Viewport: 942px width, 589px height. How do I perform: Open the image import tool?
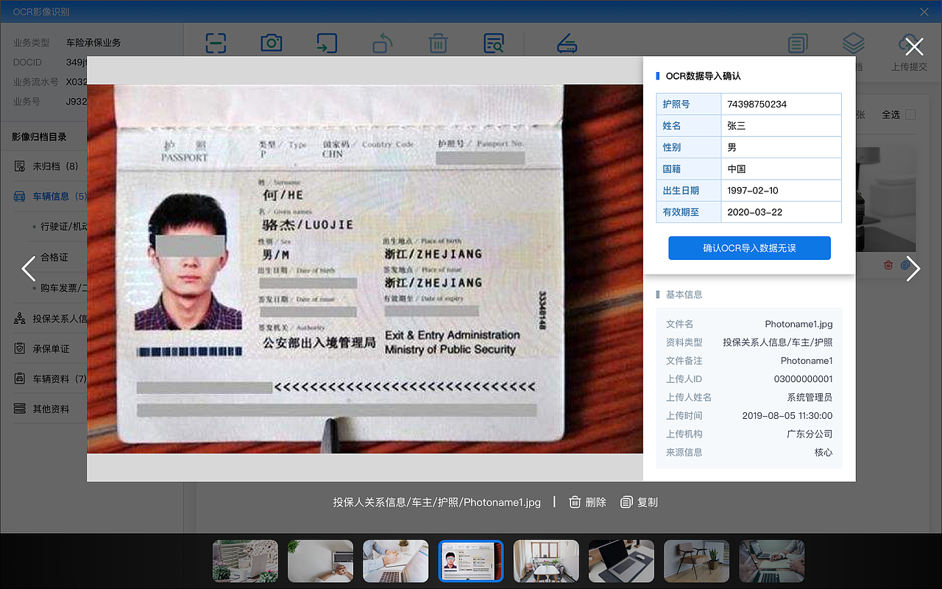pos(327,43)
